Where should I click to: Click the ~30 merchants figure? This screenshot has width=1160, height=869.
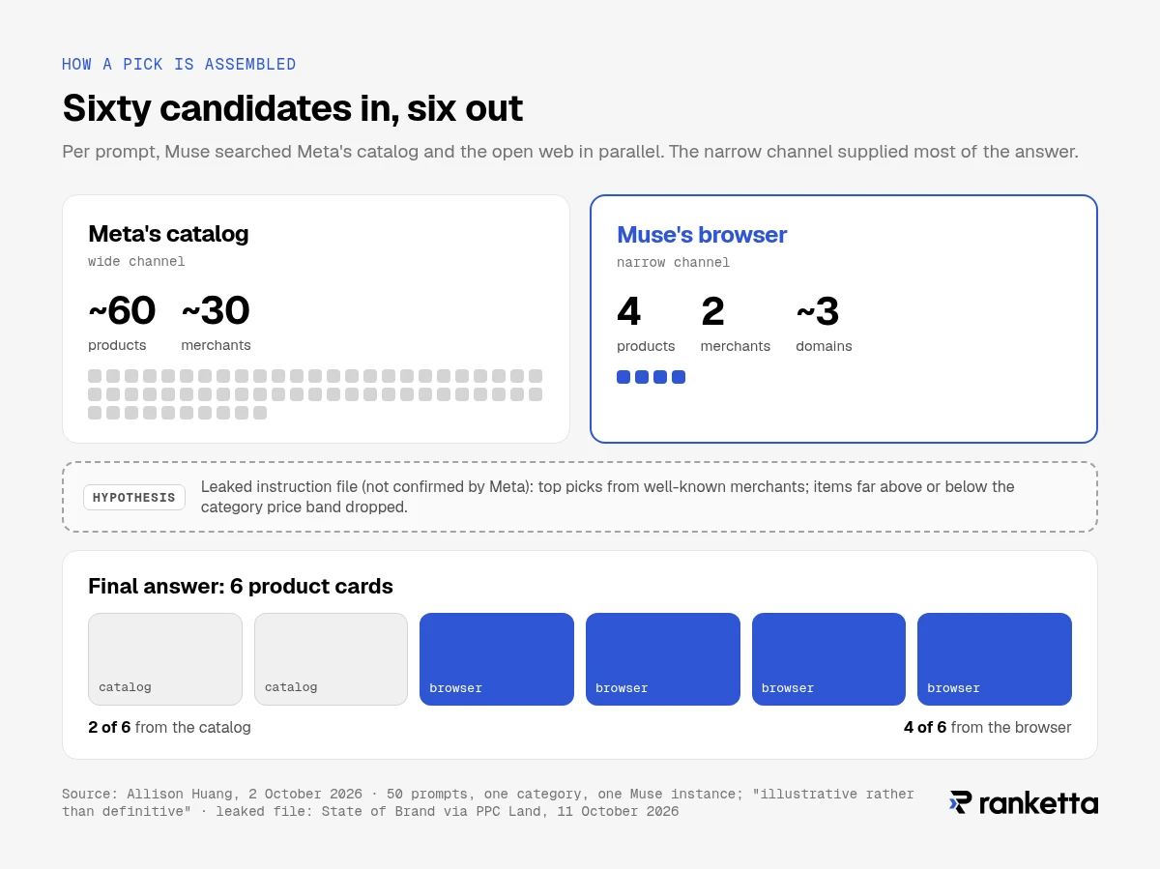(x=216, y=323)
